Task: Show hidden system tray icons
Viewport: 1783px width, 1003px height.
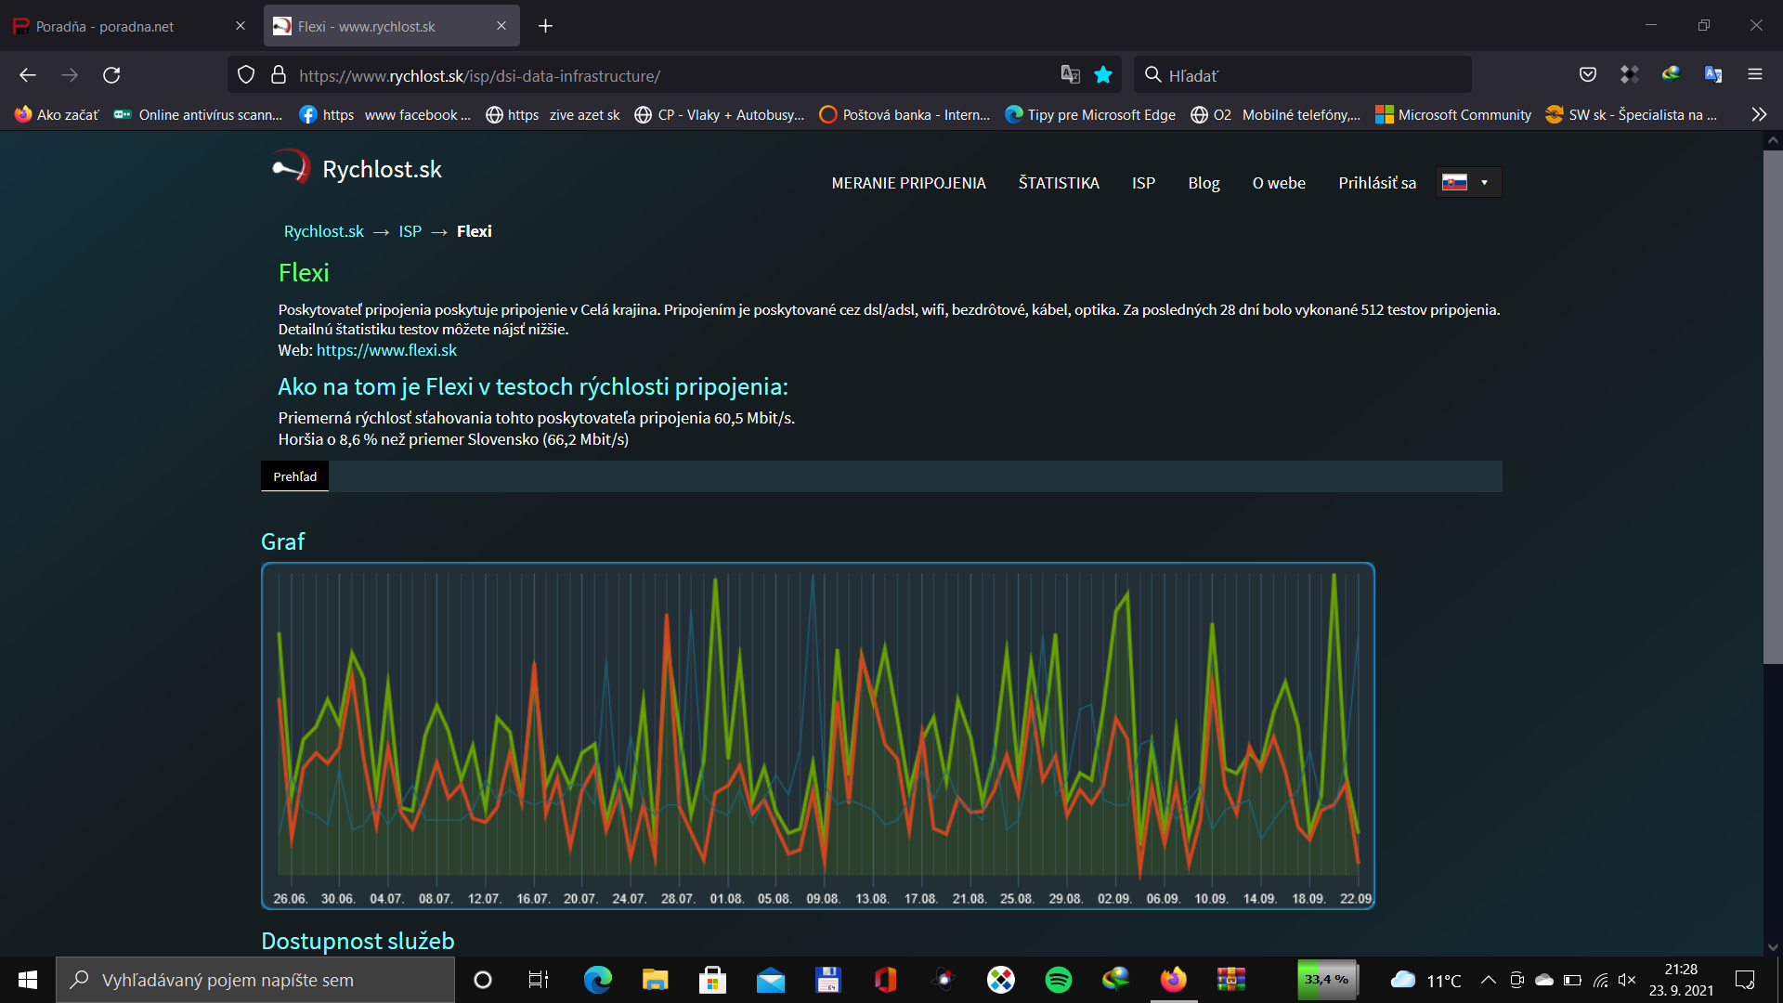Action: coord(1488,980)
